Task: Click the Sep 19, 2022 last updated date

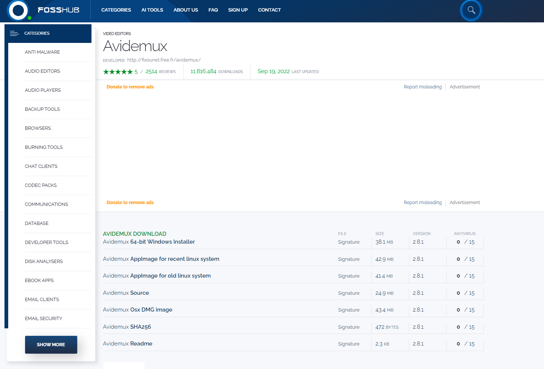Action: coord(274,71)
